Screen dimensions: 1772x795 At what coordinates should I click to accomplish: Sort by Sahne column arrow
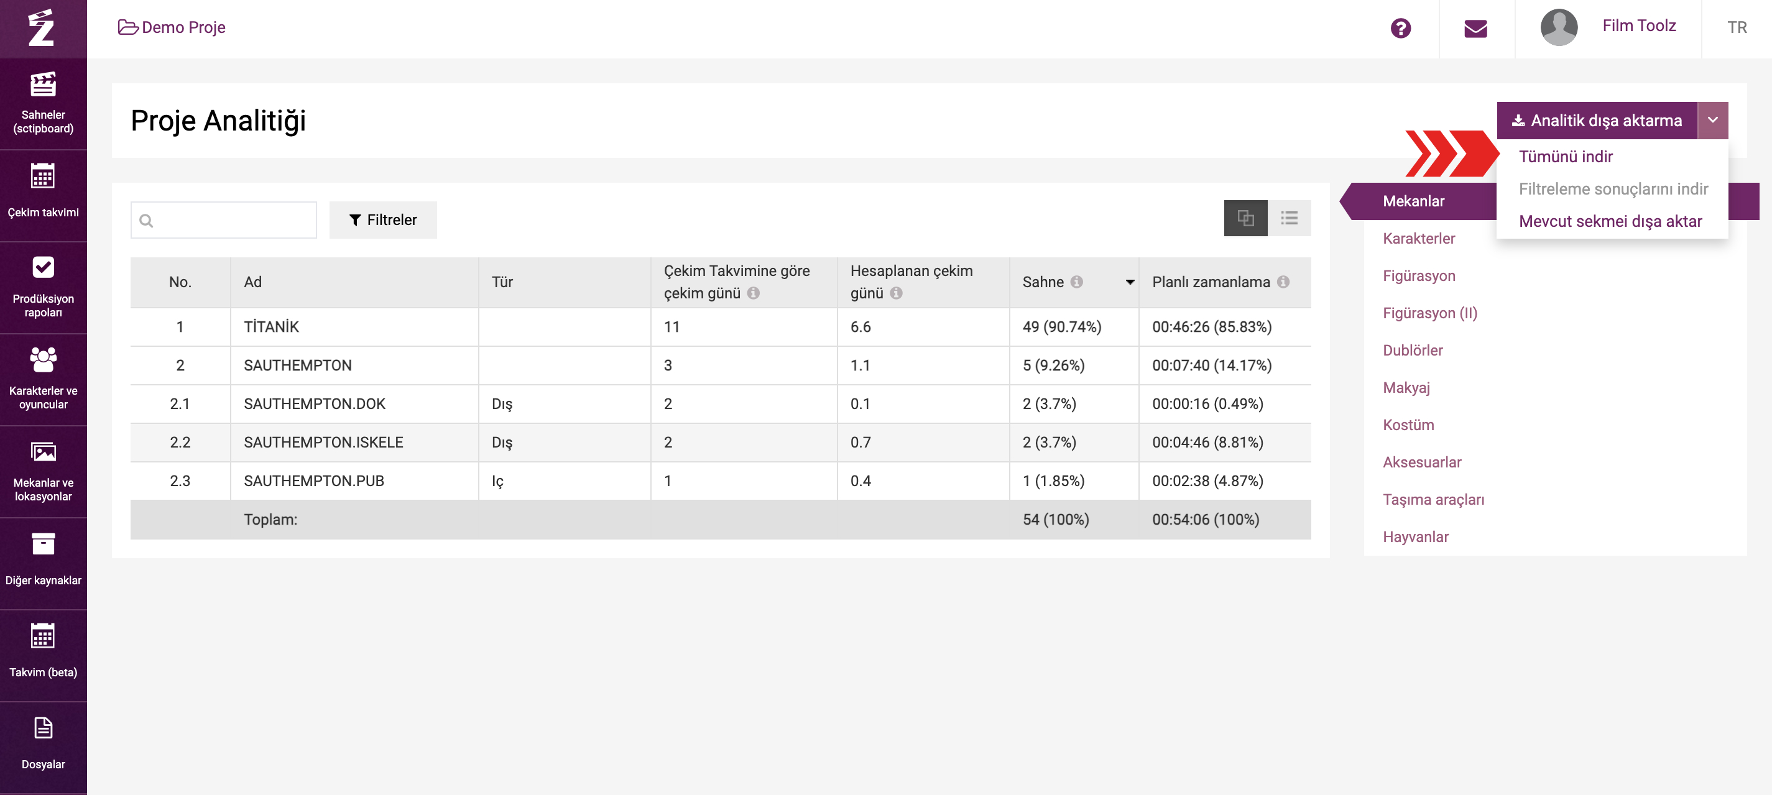pos(1130,282)
